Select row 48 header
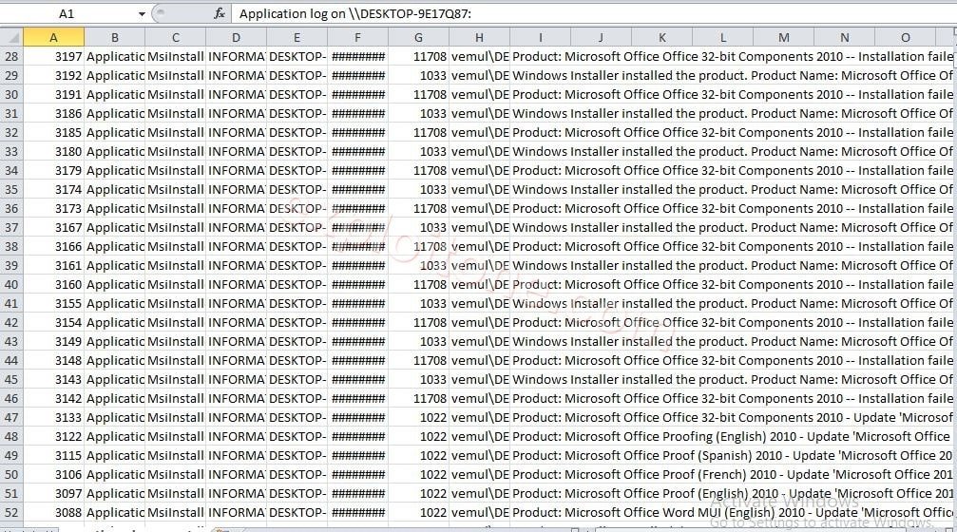 pyautogui.click(x=11, y=436)
